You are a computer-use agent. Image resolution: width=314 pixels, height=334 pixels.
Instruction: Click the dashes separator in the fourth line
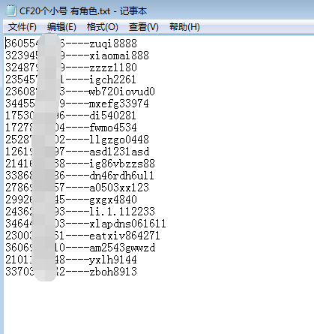pos(77,80)
